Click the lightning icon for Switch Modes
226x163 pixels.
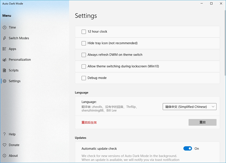(5, 38)
